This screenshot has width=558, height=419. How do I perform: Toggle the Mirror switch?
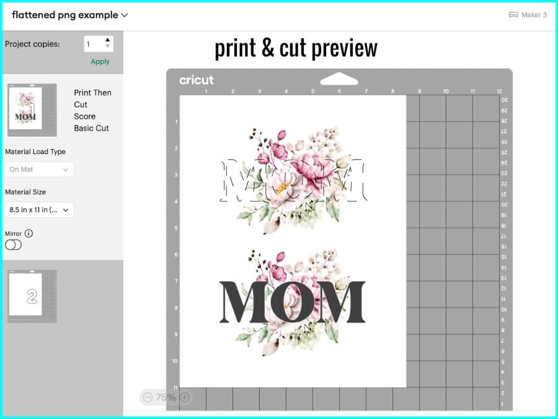[13, 245]
